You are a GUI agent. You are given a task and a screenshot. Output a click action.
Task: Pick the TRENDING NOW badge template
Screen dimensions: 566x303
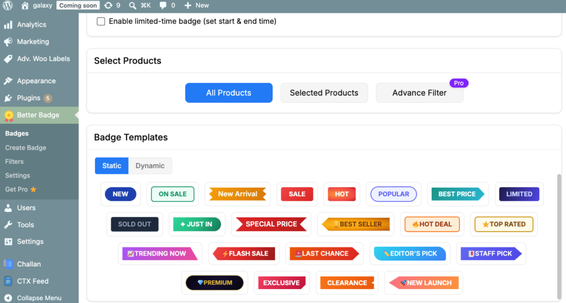[160, 254]
